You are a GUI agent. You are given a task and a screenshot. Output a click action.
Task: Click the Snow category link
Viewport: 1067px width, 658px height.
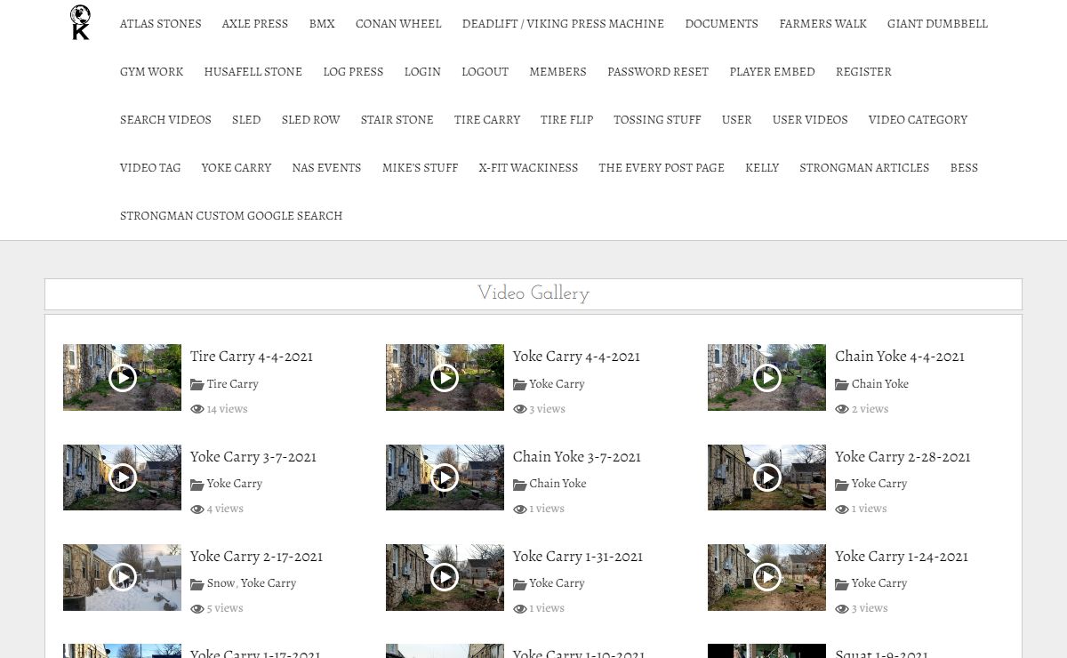coord(221,583)
